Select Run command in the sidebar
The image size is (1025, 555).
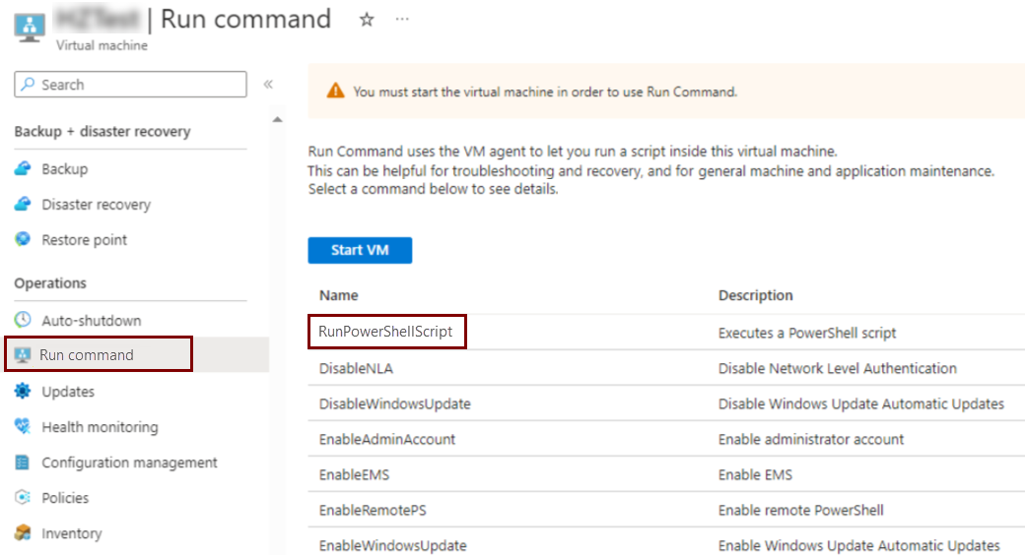click(x=87, y=355)
